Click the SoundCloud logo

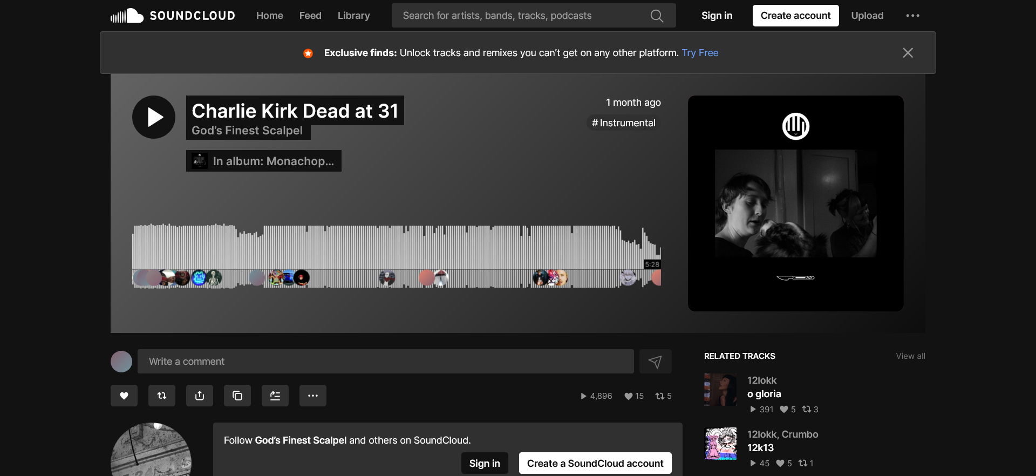pos(173,16)
